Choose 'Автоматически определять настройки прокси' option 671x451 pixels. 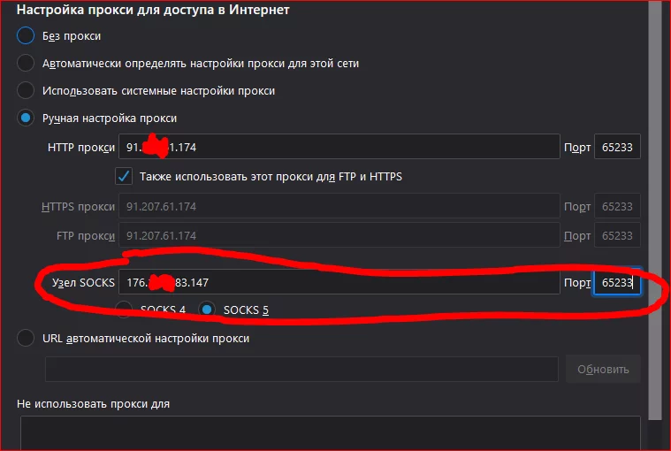26,63
